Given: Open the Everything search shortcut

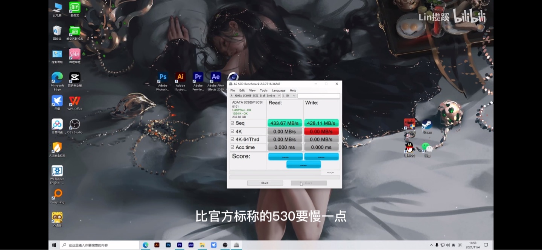Looking at the screenshot, I should coord(57,196).
